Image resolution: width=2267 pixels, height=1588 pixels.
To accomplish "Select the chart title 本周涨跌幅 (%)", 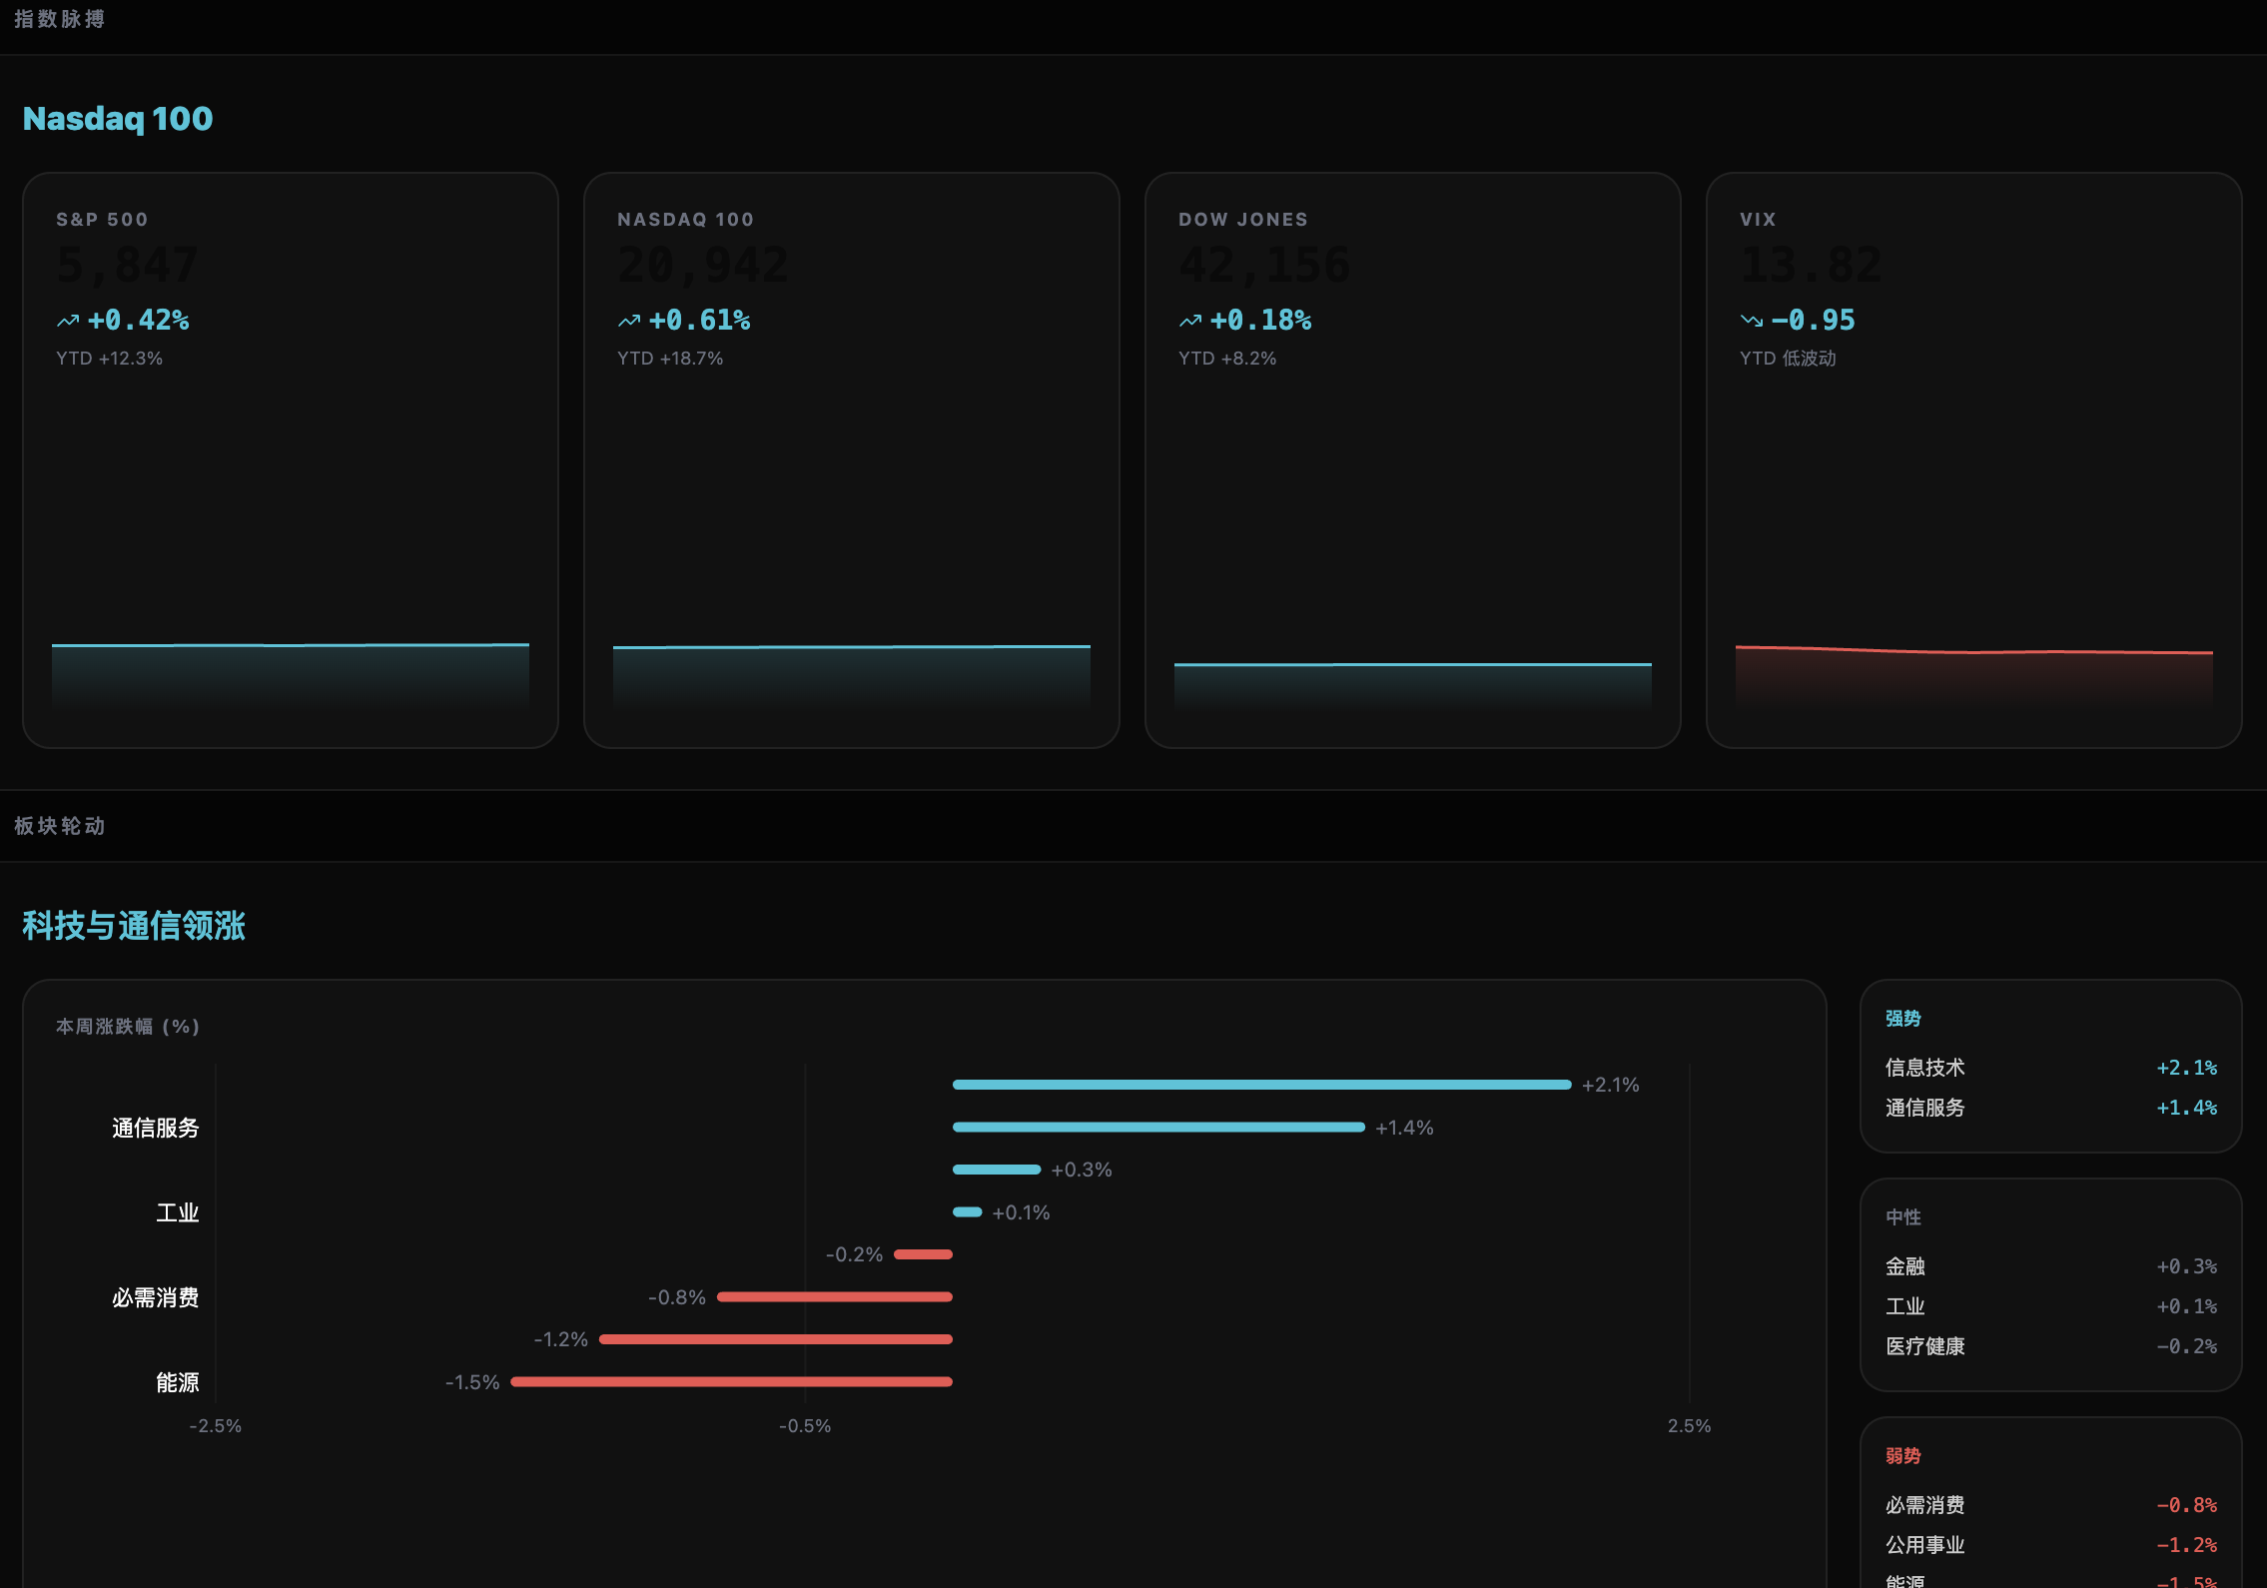I will [128, 1027].
